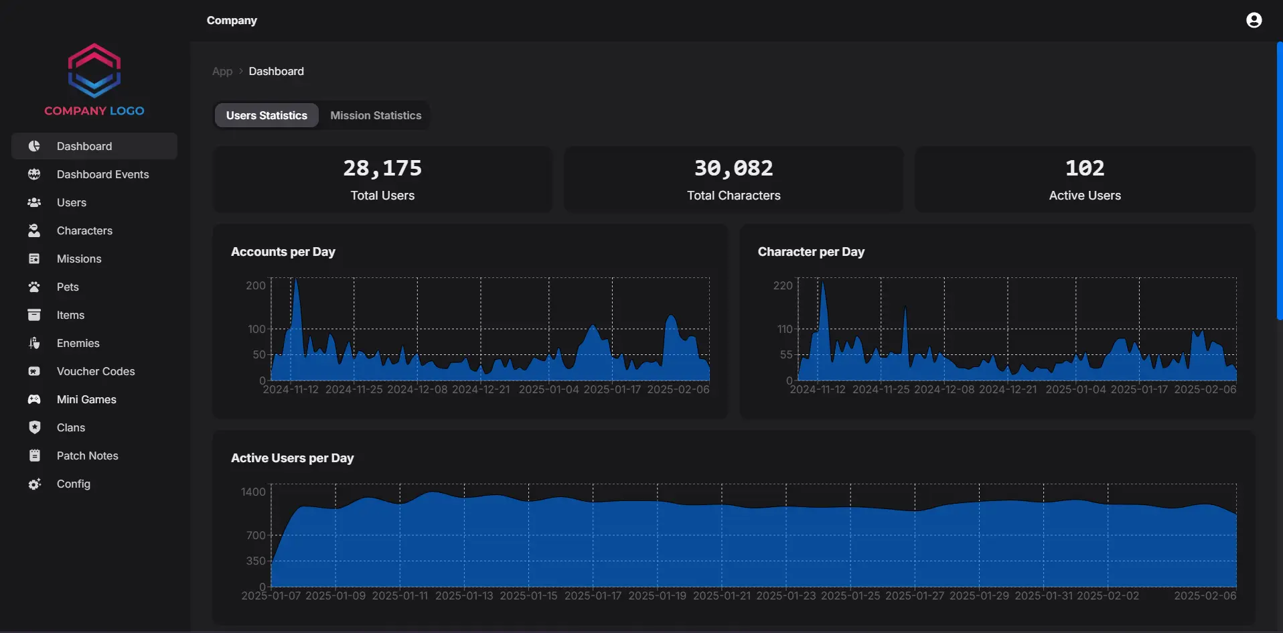The image size is (1283, 633).
Task: Click the Company logo image
Action: coord(94,80)
